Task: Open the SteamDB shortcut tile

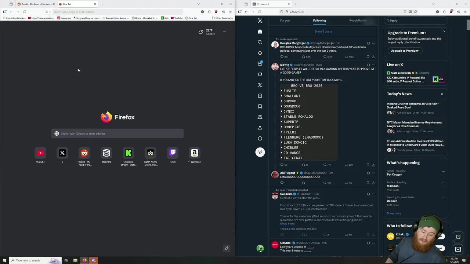Action: (106, 153)
